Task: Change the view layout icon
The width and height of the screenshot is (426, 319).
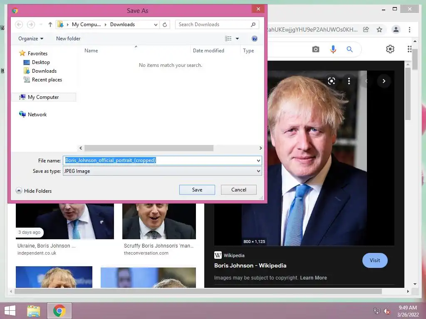Action: click(228, 39)
